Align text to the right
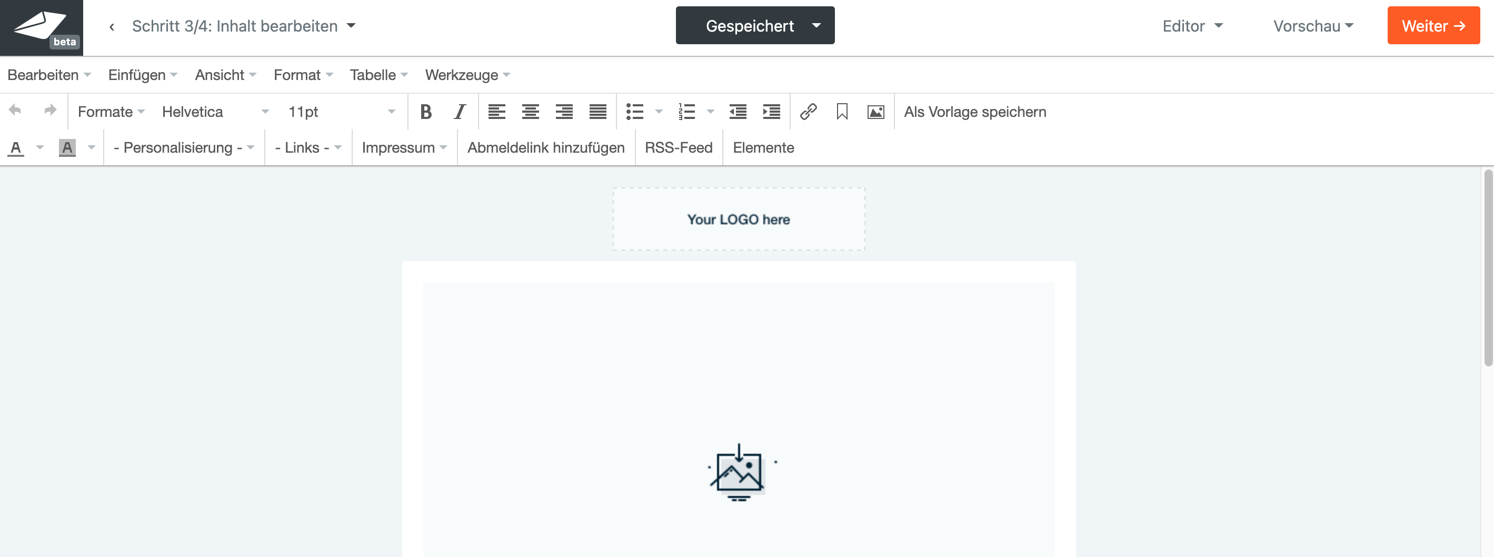1494x557 pixels. (x=564, y=112)
